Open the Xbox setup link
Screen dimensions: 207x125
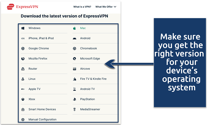tap(32, 99)
